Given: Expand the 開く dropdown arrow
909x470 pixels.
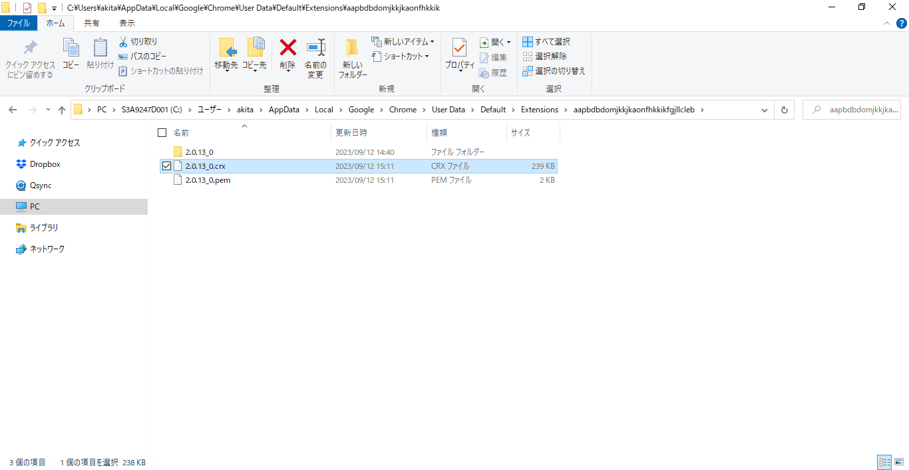Looking at the screenshot, I should [508, 41].
